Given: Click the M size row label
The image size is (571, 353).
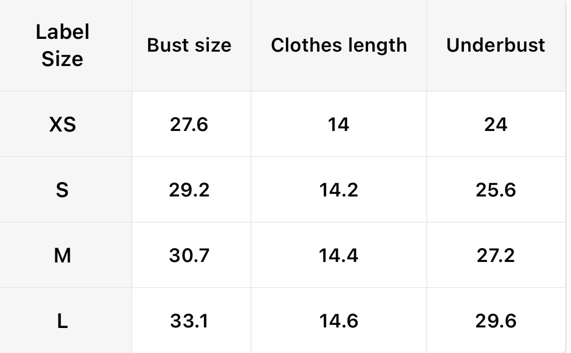Looking at the screenshot, I should pos(62,256).
